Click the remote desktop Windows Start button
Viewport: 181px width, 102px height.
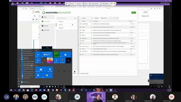click(19, 86)
